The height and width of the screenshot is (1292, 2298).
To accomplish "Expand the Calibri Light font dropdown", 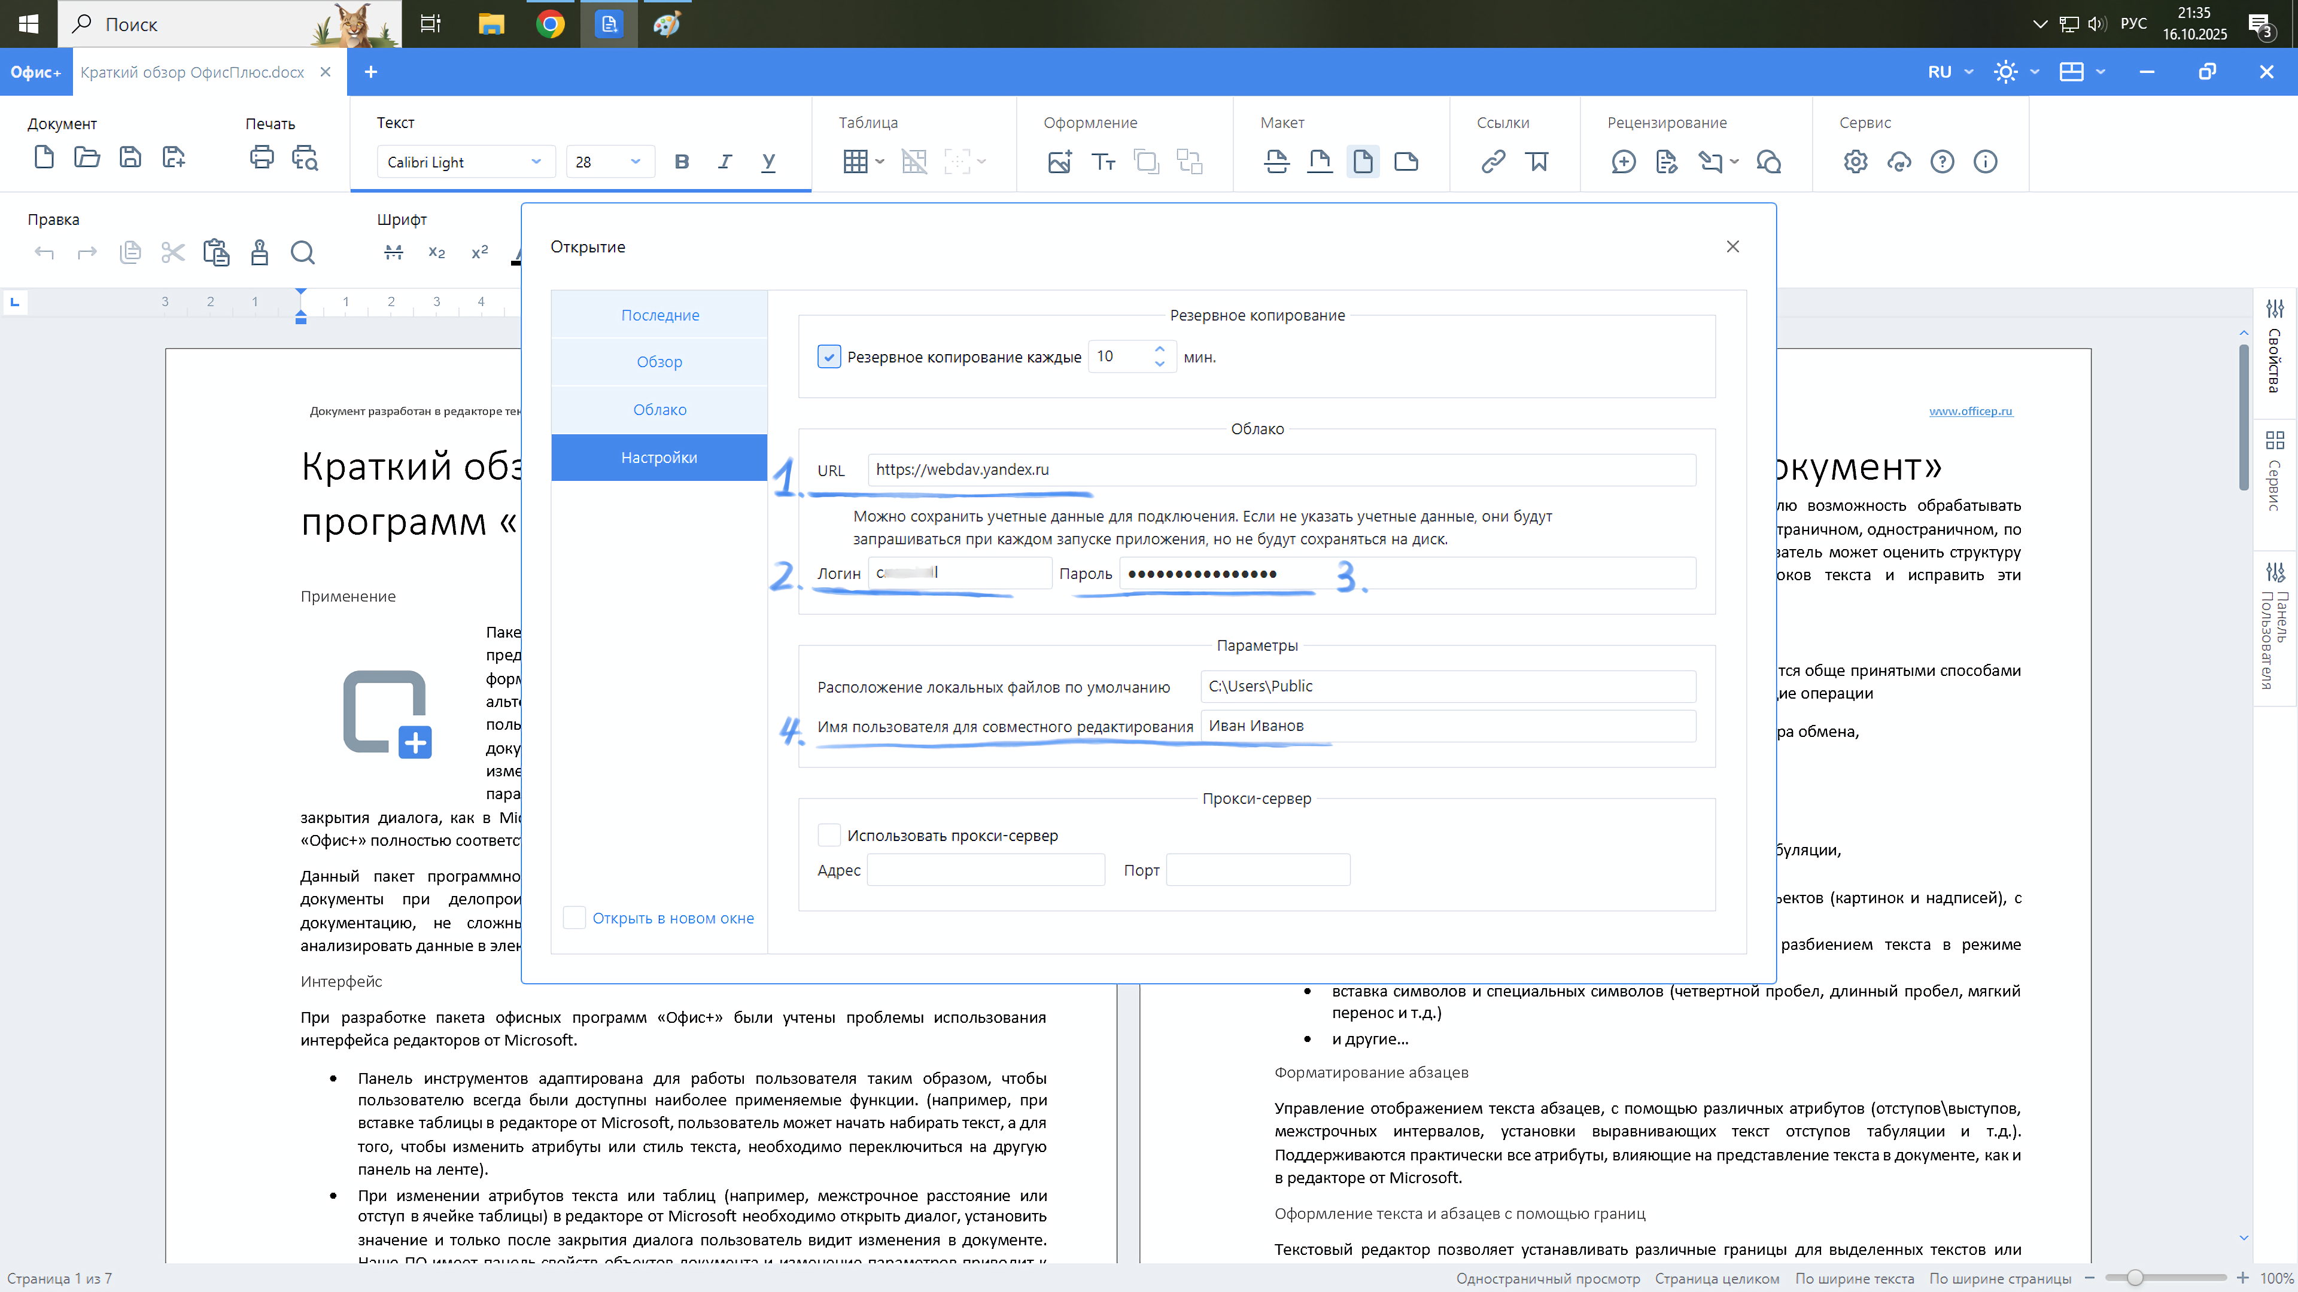I will click(x=536, y=162).
